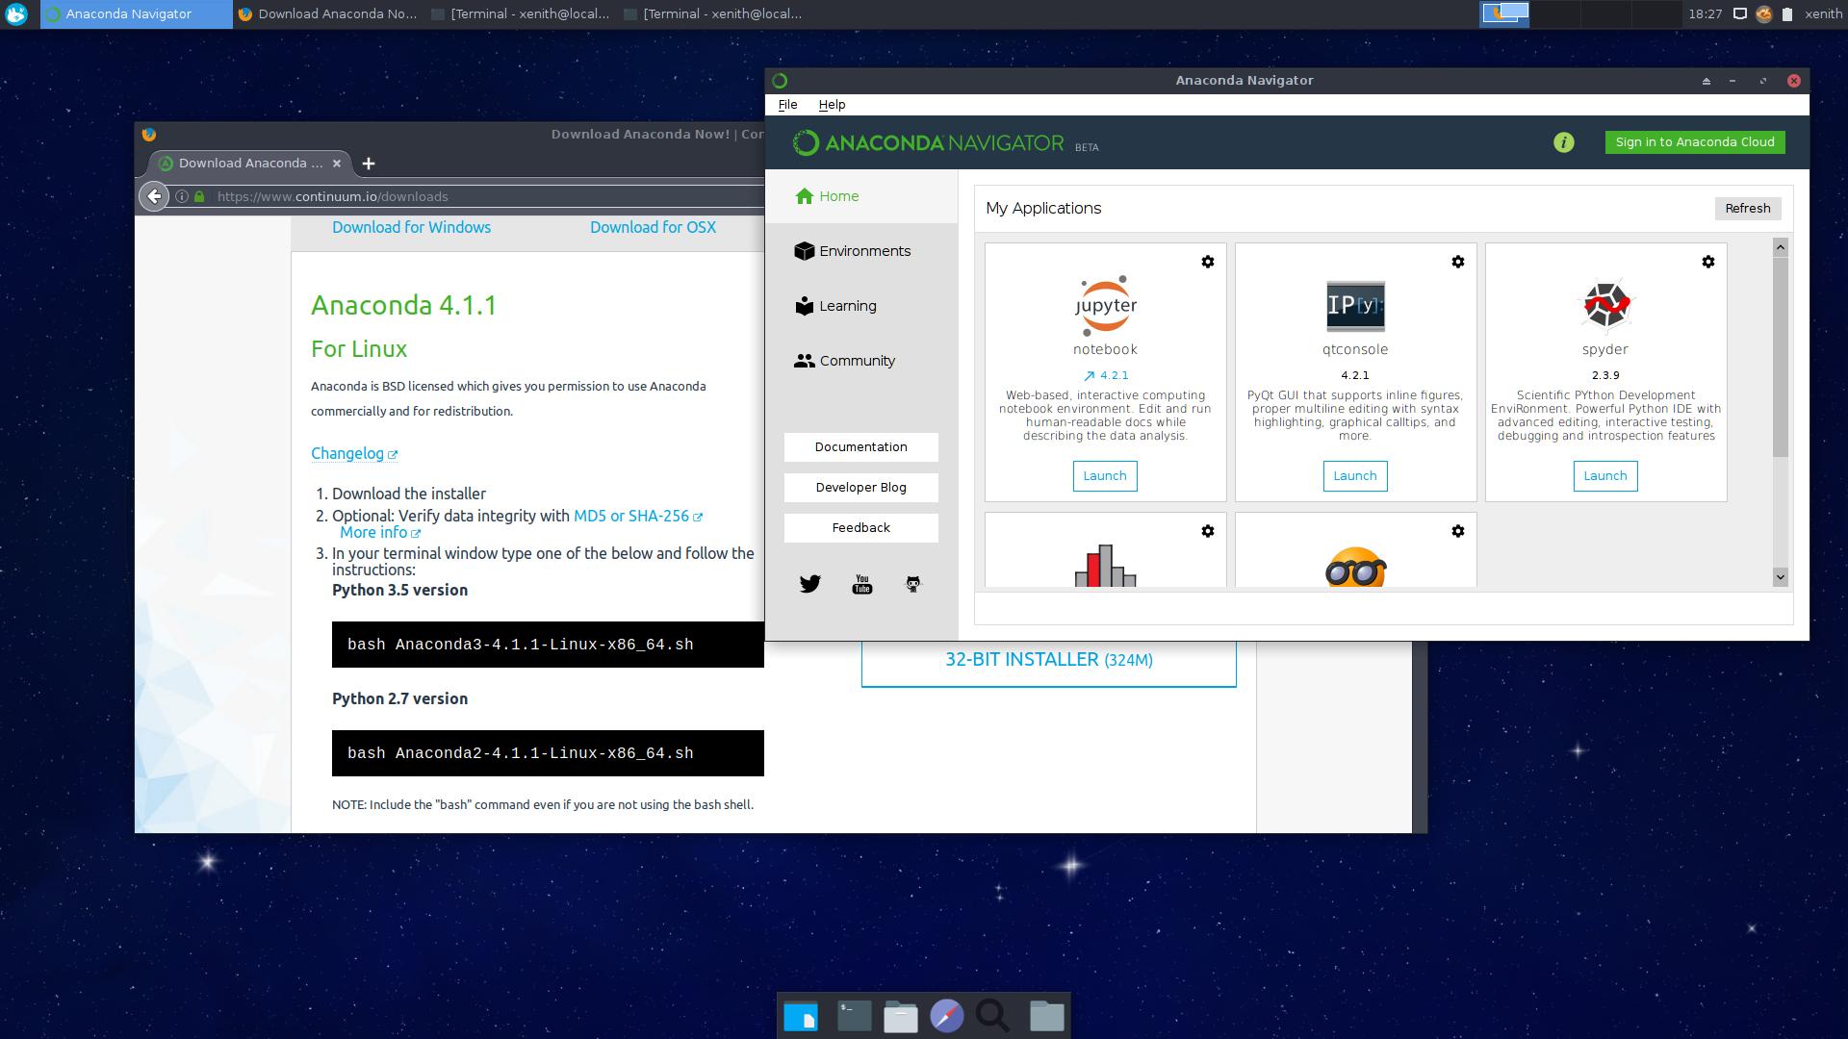Open the file manager from the bottom dock

click(x=900, y=1016)
